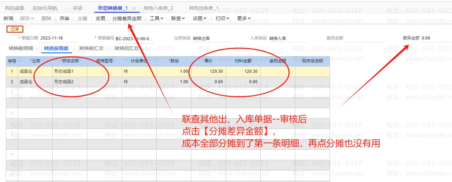Open the 工具 dropdown menu
Image resolution: width=452 pixels, height=182 pixels.
click(x=157, y=18)
